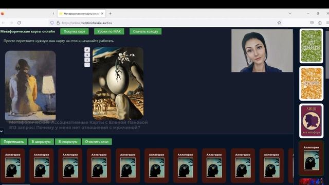Pick the green patterned deck
329x185 pixels.
coord(311,46)
